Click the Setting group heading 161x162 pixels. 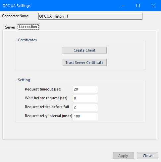24,80
